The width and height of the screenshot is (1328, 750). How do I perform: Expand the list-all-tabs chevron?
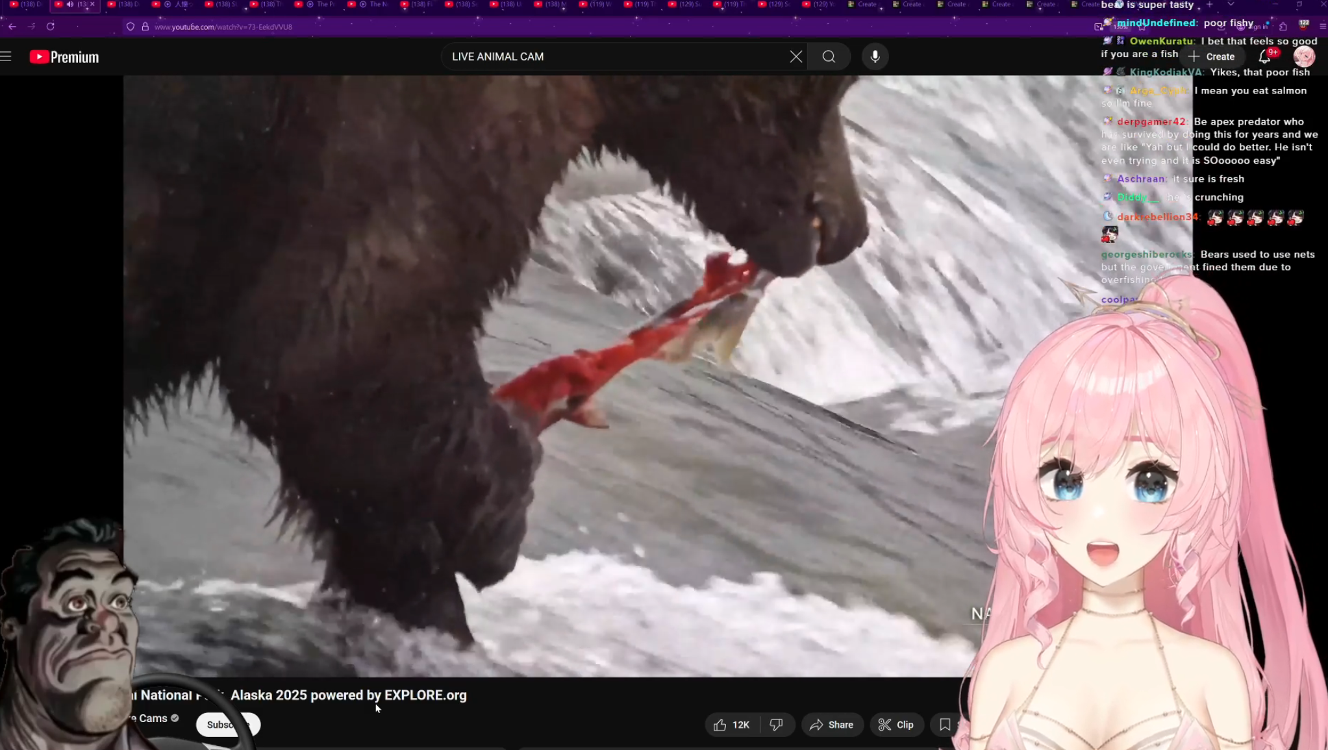tap(1230, 5)
